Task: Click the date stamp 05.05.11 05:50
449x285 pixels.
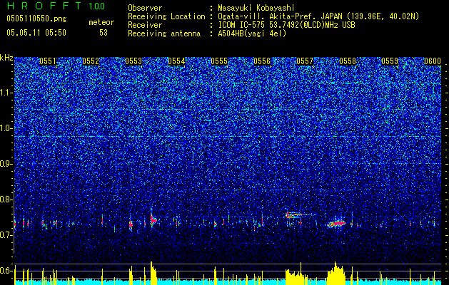Action: tap(36, 33)
